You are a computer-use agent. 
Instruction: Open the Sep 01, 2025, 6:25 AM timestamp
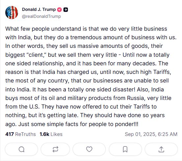coord(151,134)
